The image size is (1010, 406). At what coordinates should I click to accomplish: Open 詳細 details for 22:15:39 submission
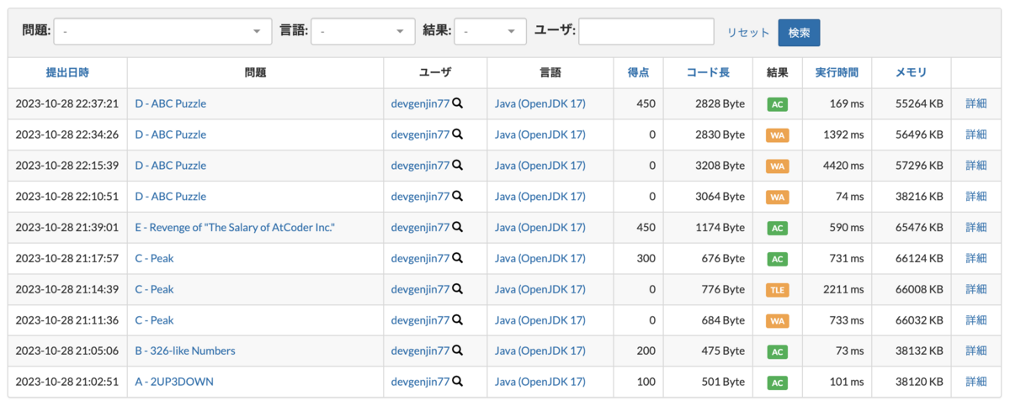(976, 166)
